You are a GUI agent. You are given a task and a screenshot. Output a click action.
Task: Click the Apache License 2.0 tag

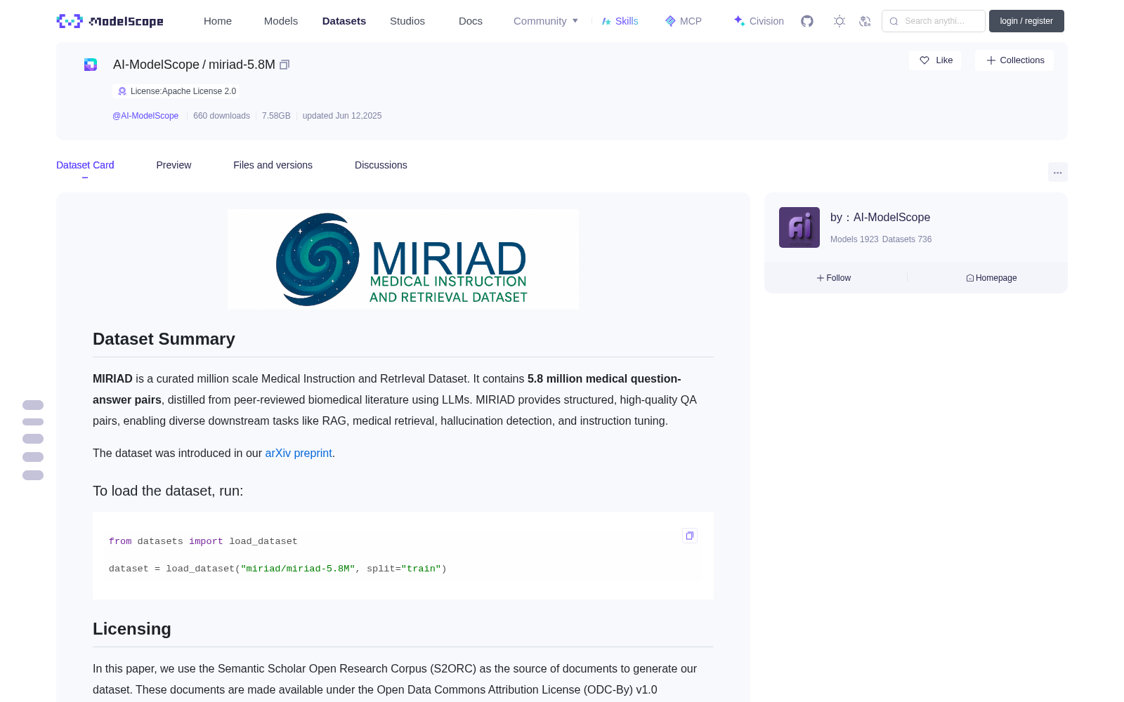pos(176,91)
